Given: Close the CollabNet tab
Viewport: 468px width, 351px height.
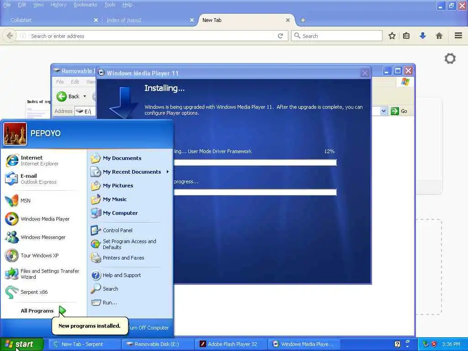Looking at the screenshot, I should pyautogui.click(x=96, y=20).
